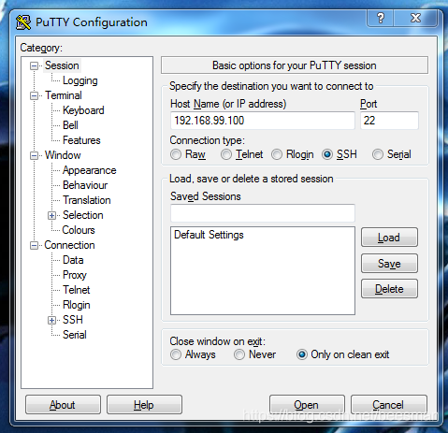
Task: Click the Port field showing 22
Action: (x=389, y=121)
